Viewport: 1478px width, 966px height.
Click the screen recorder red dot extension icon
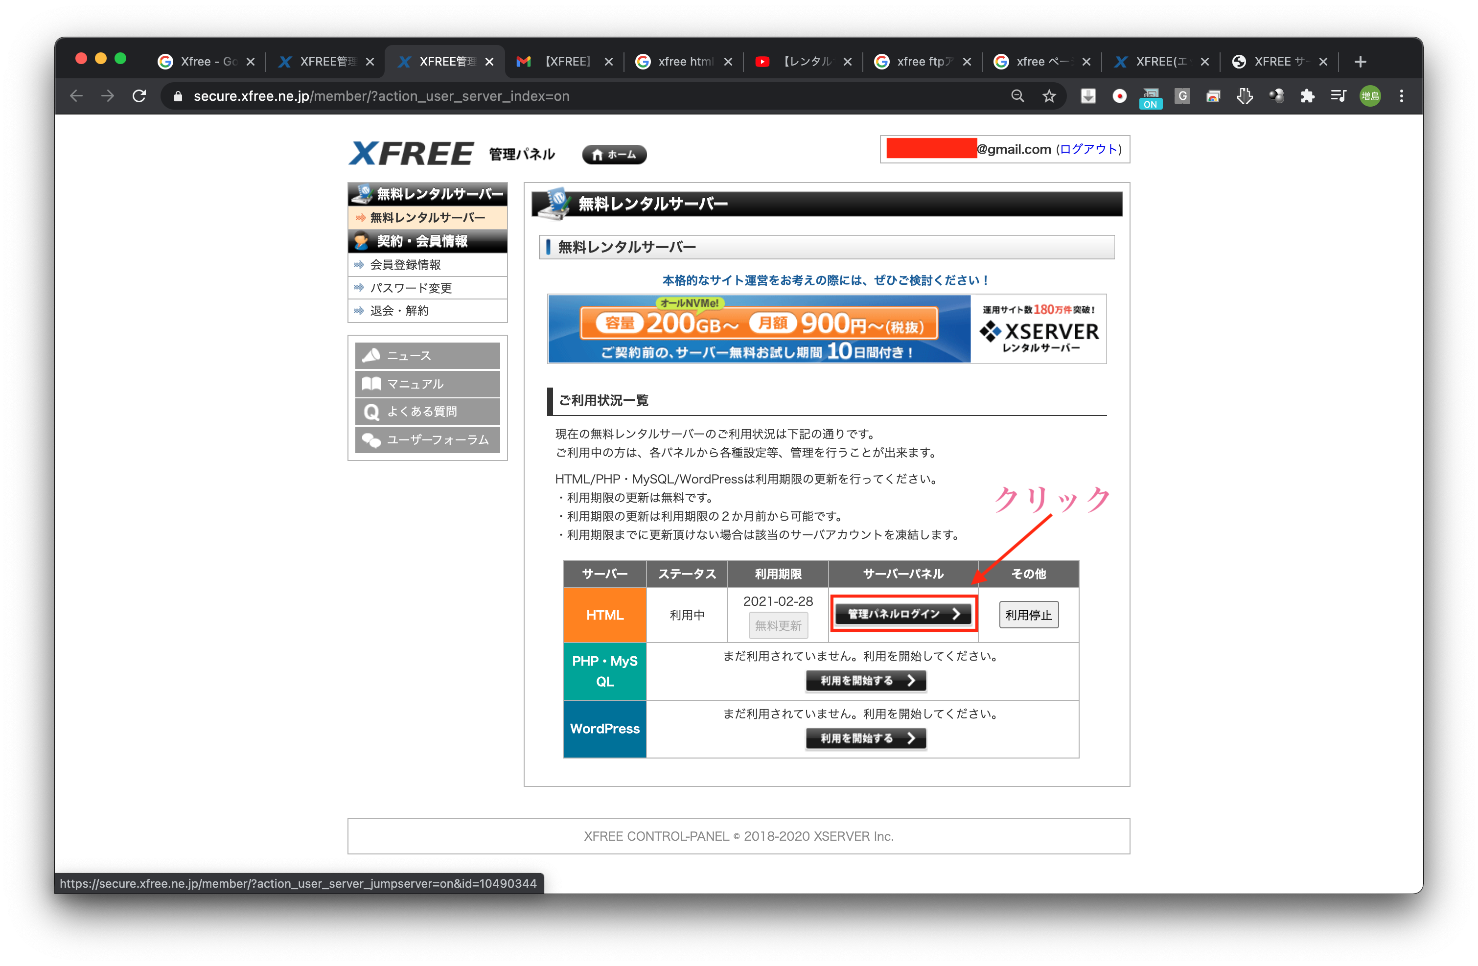[1120, 95]
